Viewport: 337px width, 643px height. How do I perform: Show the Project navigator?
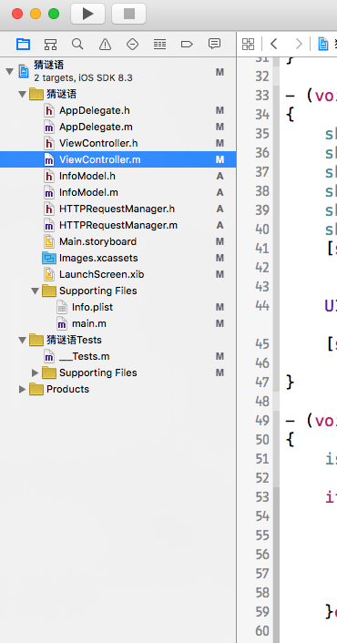click(x=23, y=44)
